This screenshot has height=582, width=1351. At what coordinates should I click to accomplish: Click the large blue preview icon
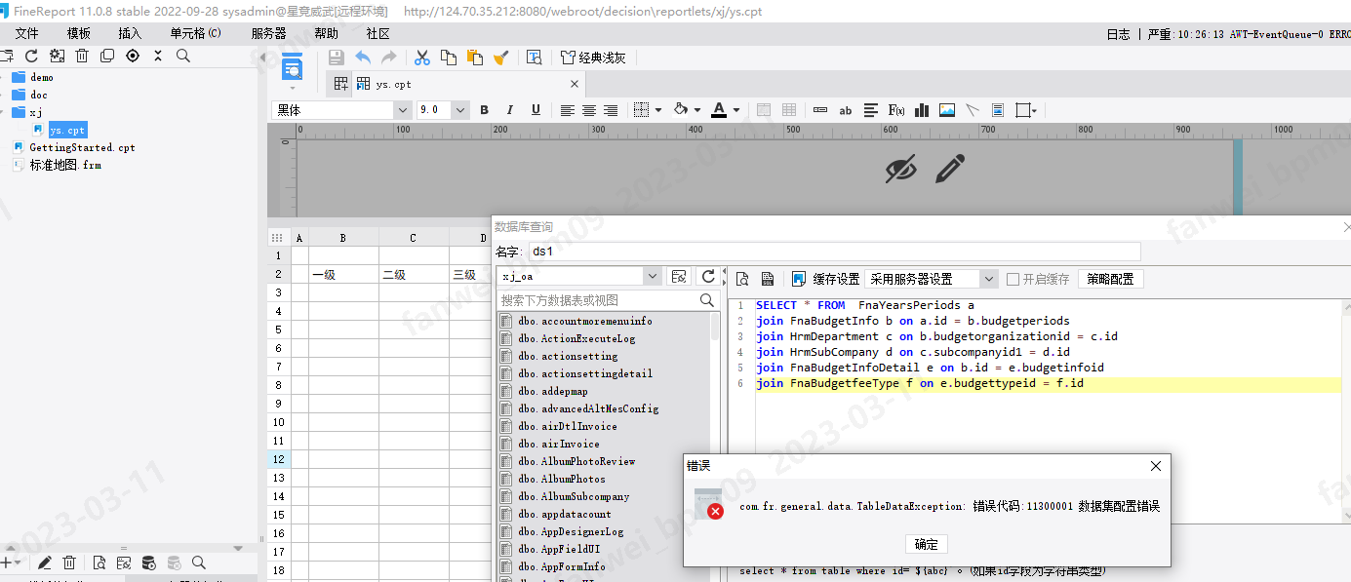[293, 68]
